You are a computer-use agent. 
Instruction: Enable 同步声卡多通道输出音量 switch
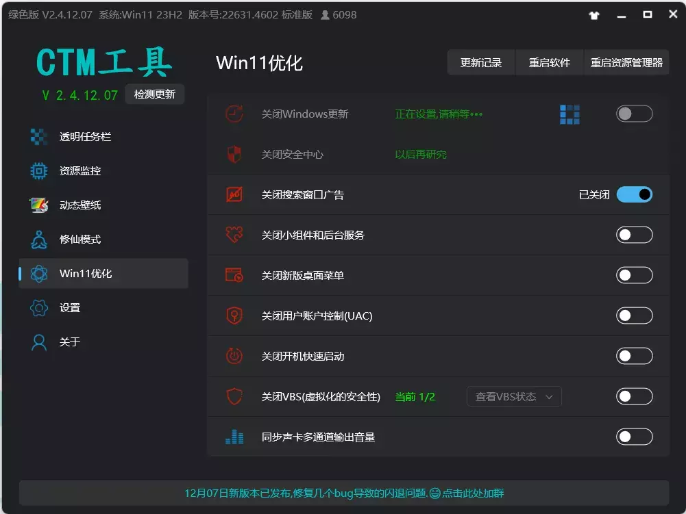click(635, 437)
